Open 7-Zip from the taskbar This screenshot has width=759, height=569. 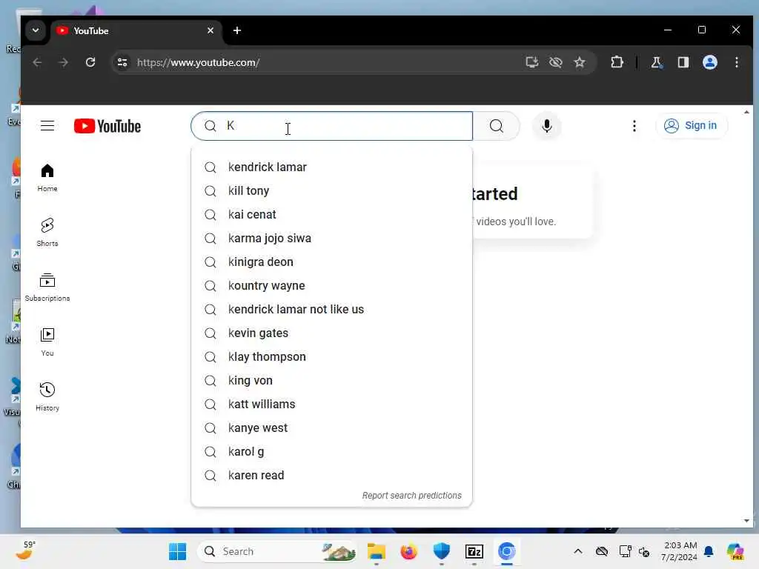point(474,551)
